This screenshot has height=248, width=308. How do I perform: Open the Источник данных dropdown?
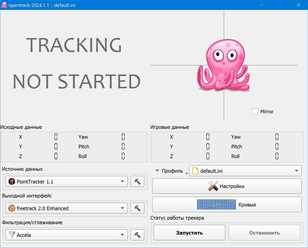(66, 181)
